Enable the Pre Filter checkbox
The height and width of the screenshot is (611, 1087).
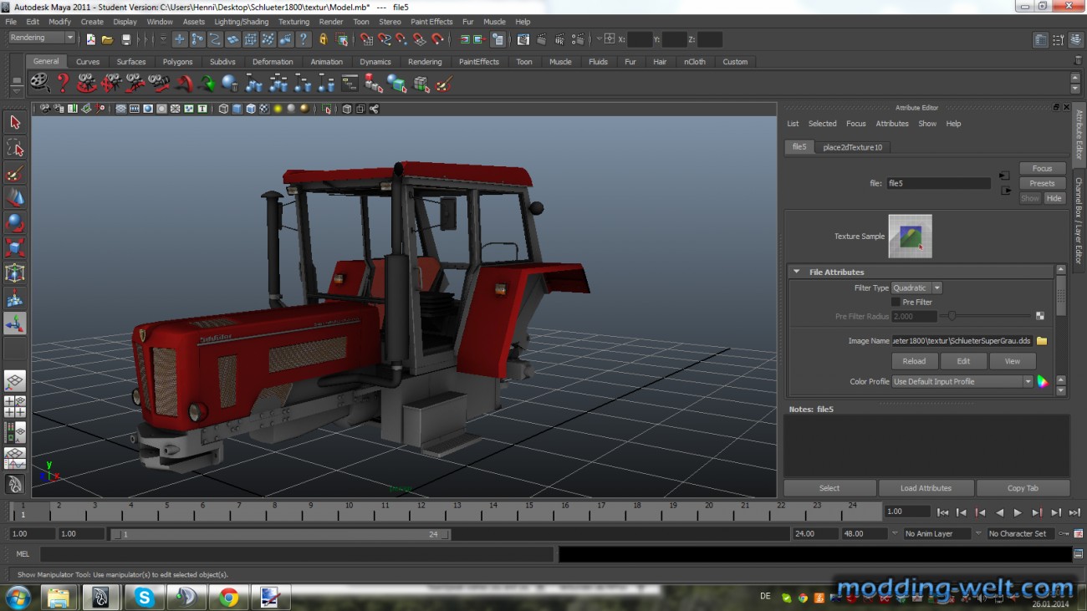point(896,302)
